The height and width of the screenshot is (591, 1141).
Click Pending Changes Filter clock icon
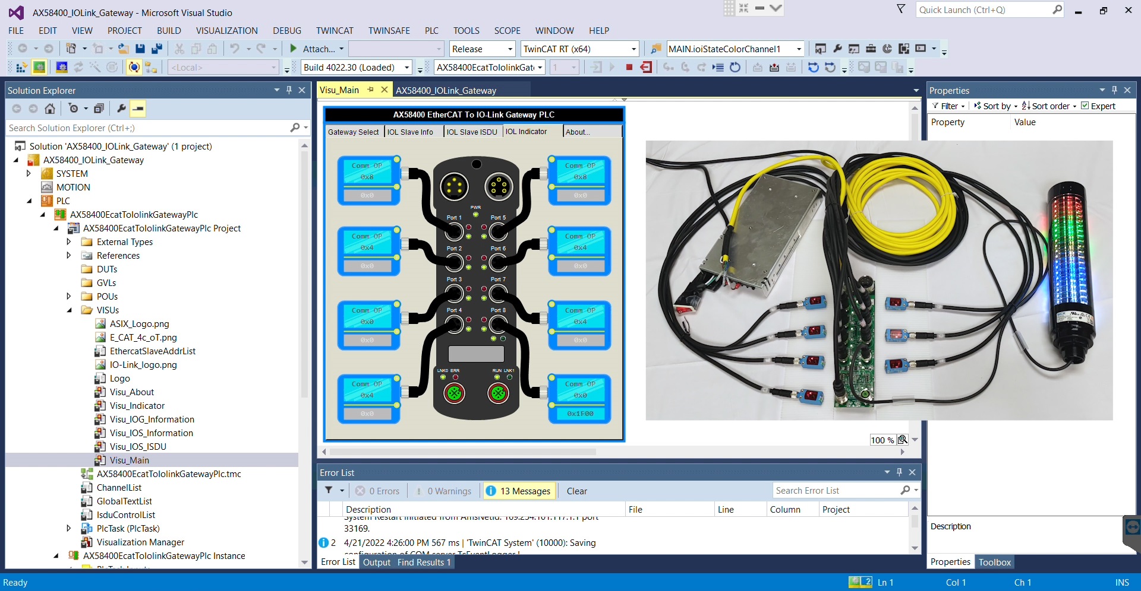pyautogui.click(x=73, y=109)
